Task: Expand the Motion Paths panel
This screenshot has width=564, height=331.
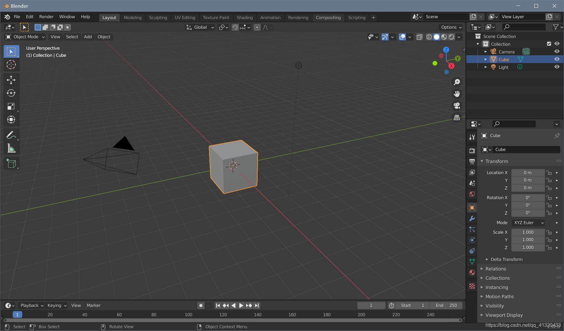Action: [499, 297]
